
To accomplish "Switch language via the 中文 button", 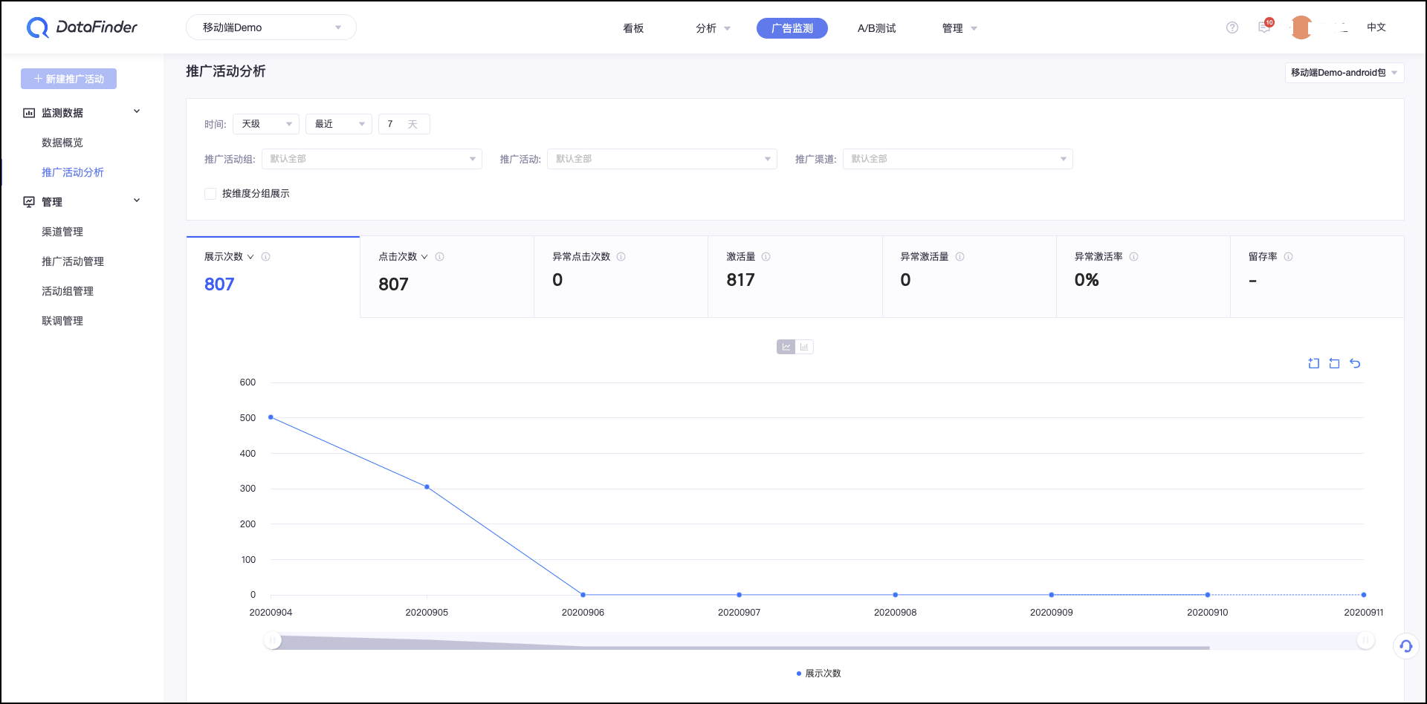I will tap(1376, 27).
